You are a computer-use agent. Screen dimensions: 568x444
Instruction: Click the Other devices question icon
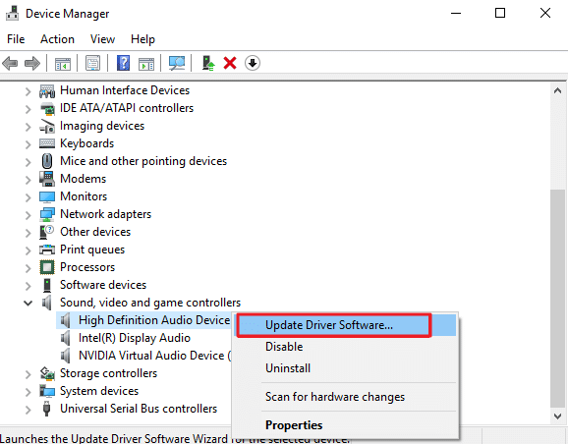[46, 232]
